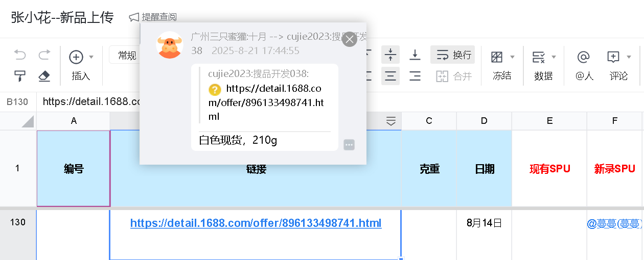Toggle 换行 text wrapping
644x260 pixels.
[453, 55]
